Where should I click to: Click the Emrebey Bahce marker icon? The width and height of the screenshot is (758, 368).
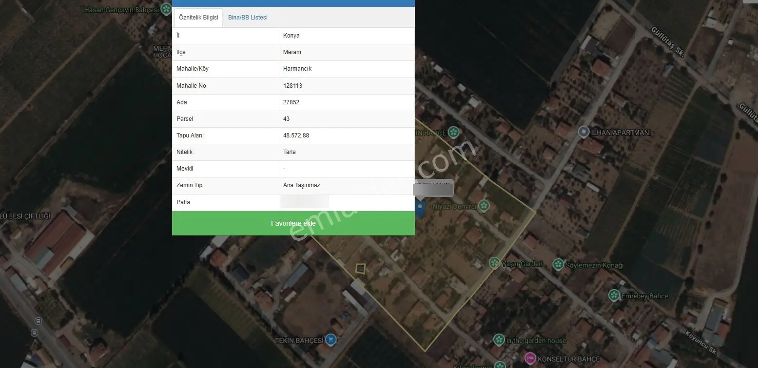click(x=614, y=295)
